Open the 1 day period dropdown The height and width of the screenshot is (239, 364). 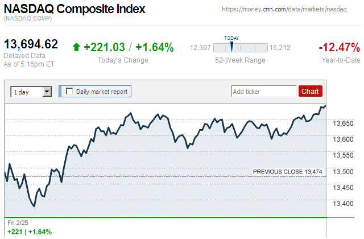tap(31, 91)
